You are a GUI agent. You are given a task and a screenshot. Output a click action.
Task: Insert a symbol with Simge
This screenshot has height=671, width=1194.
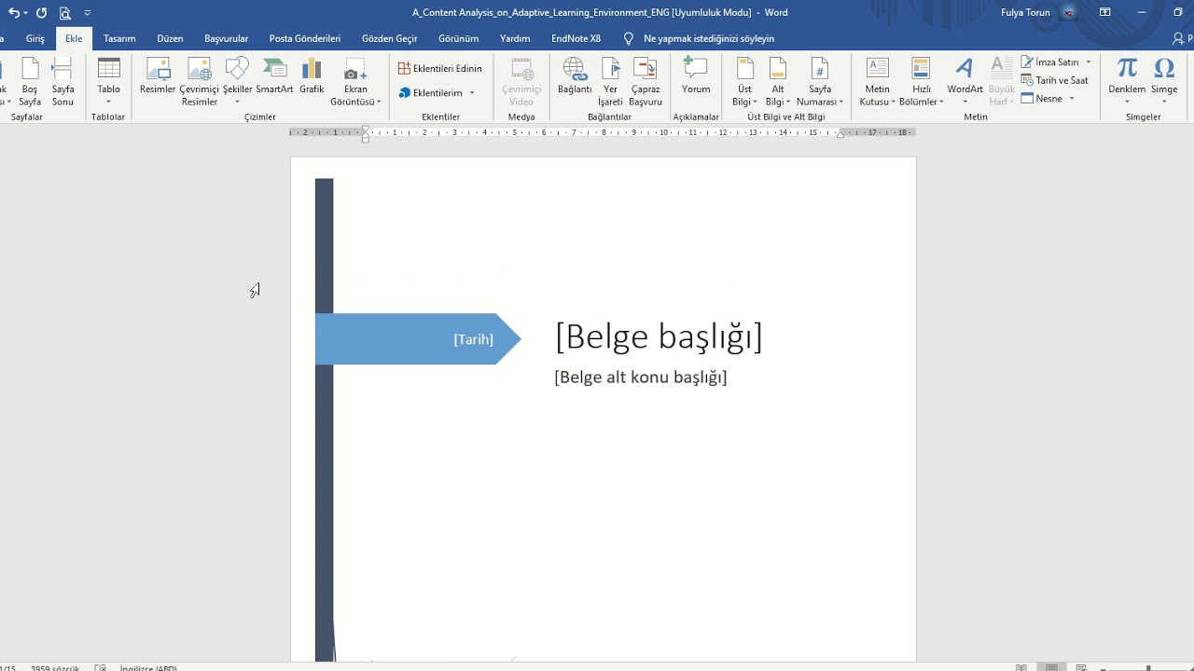tap(1164, 82)
